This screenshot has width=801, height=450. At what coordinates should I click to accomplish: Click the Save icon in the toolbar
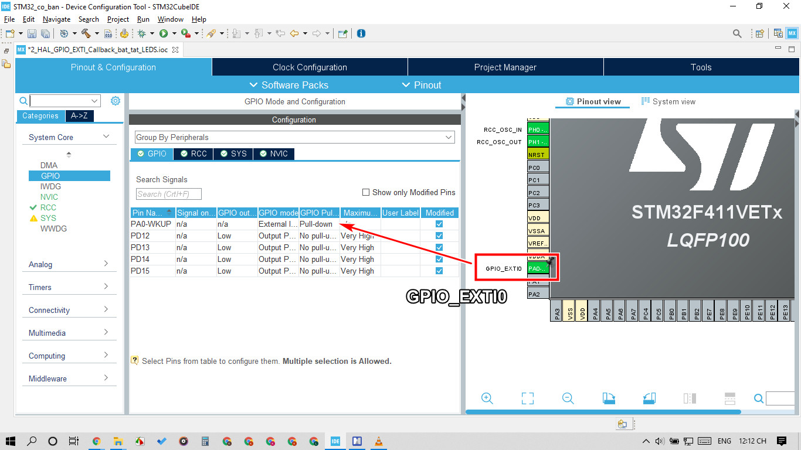[x=31, y=33]
